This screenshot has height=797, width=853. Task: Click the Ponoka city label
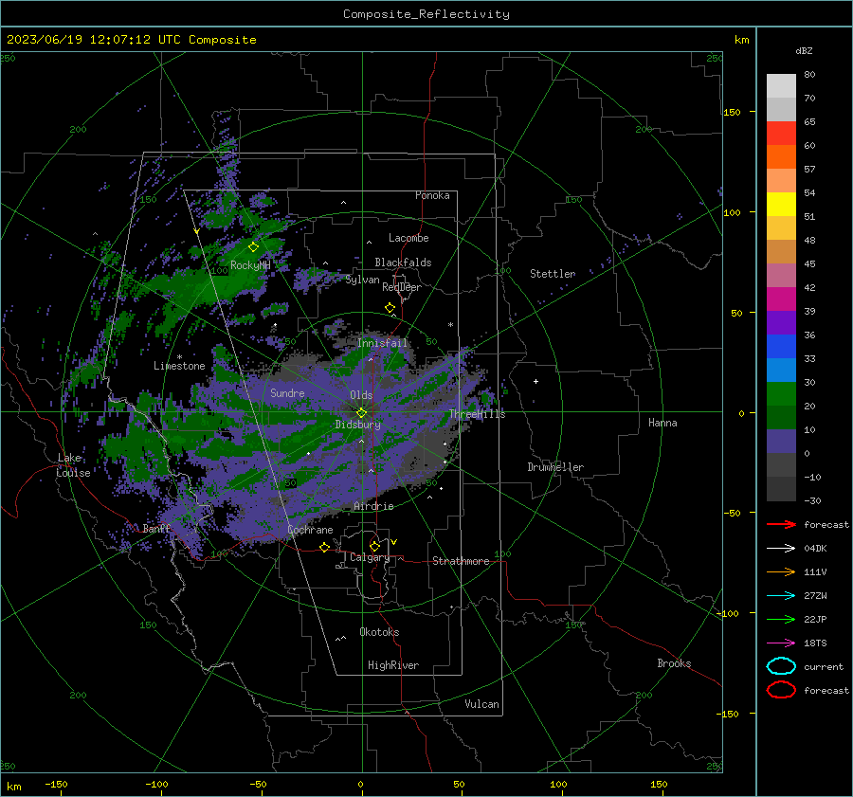(432, 195)
